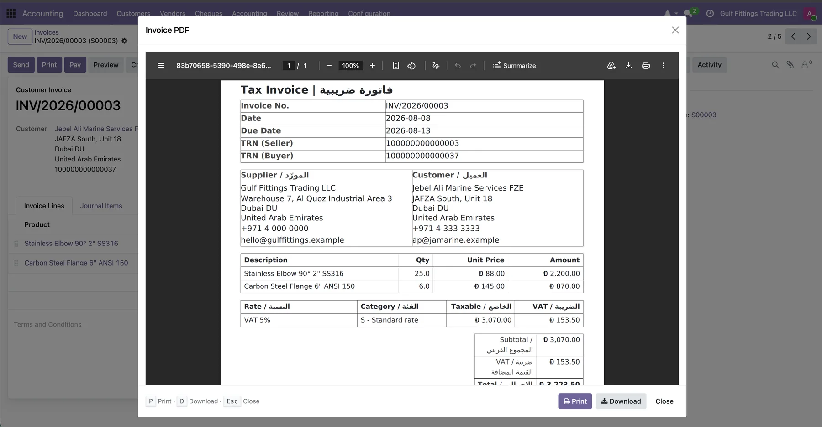Open the Dashboard menu
Viewport: 822px width, 427px height.
coord(90,14)
